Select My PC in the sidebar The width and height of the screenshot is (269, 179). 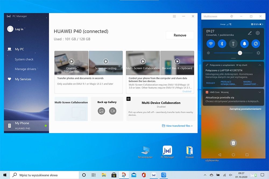coord(19,49)
